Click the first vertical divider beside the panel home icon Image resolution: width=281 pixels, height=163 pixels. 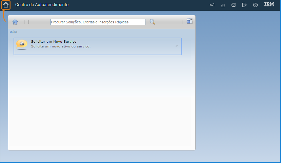coord(24,22)
